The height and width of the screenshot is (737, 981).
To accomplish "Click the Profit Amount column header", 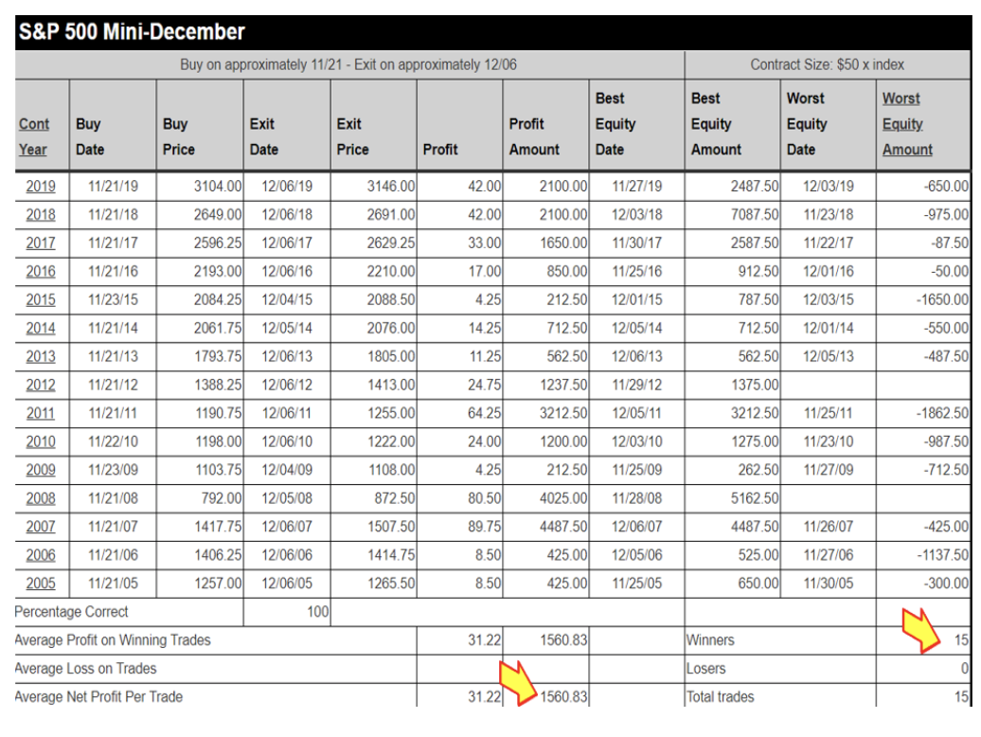I will 534,136.
